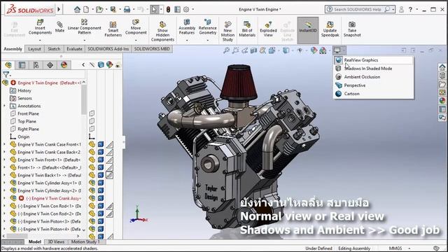Take Snapshot of the assembly
The image size is (448, 252).
[x=352, y=29]
